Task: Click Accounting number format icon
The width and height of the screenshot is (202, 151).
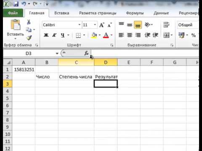Action: (x=181, y=35)
